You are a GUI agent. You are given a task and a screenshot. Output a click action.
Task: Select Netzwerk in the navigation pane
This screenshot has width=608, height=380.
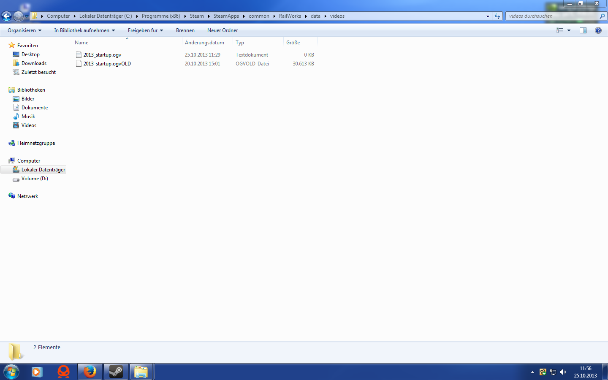click(27, 196)
